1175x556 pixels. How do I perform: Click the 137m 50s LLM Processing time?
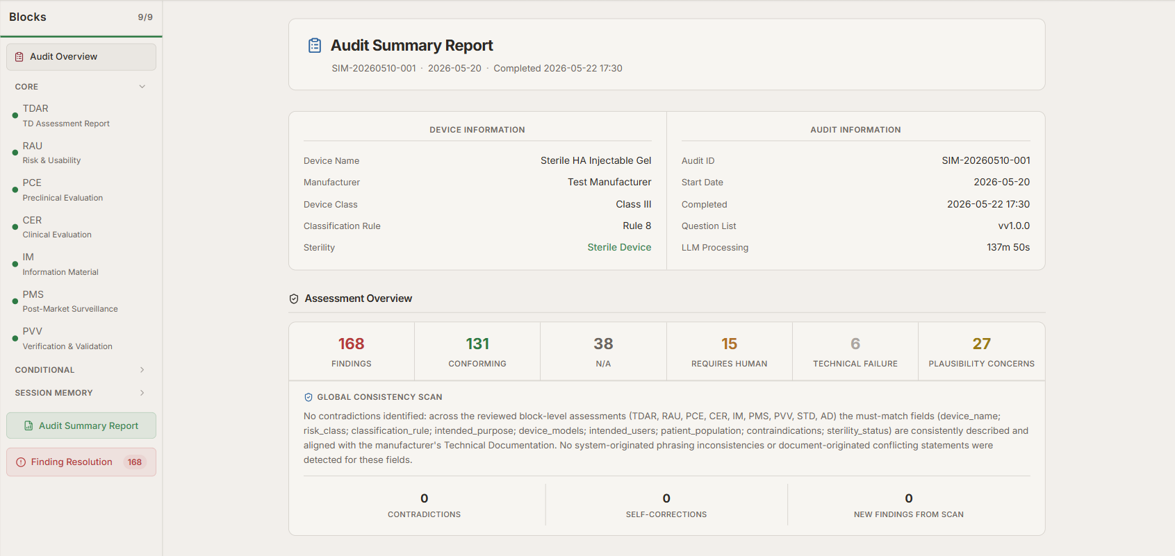point(1008,248)
